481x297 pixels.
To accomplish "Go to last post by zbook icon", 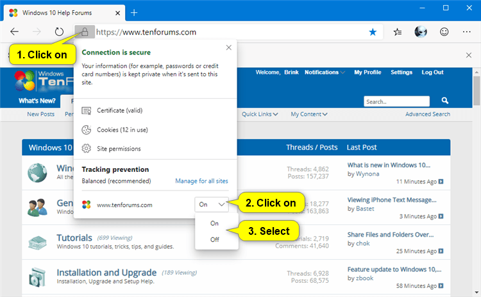I will coord(441,285).
